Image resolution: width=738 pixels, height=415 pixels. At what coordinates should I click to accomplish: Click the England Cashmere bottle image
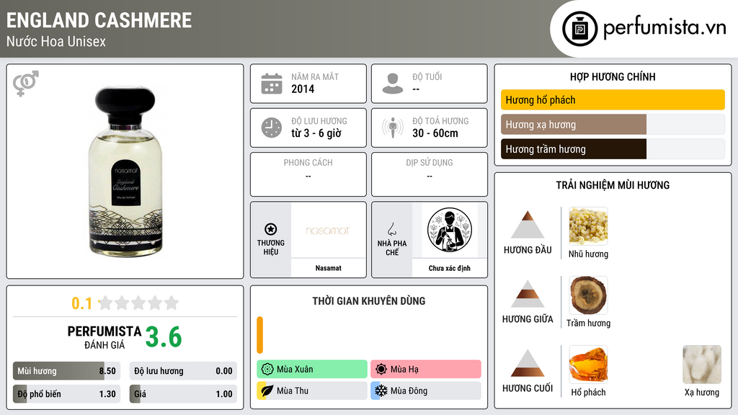[x=125, y=171]
